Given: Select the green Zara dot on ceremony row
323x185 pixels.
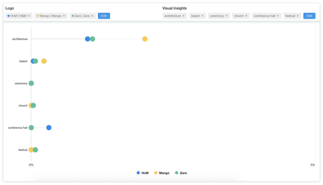Looking at the screenshot, I should (31, 83).
